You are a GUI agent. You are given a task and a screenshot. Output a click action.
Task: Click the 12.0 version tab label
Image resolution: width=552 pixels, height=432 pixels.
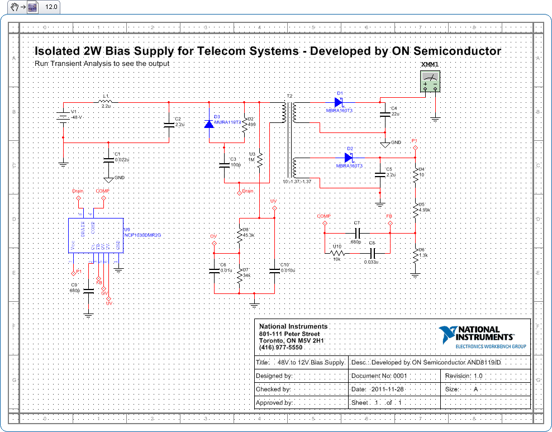coord(51,7)
